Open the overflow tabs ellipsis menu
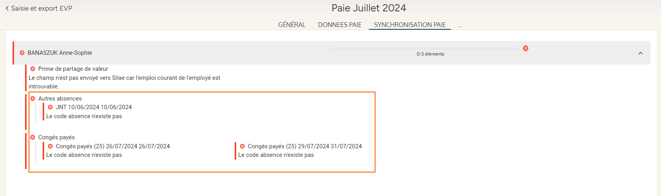 tap(461, 25)
